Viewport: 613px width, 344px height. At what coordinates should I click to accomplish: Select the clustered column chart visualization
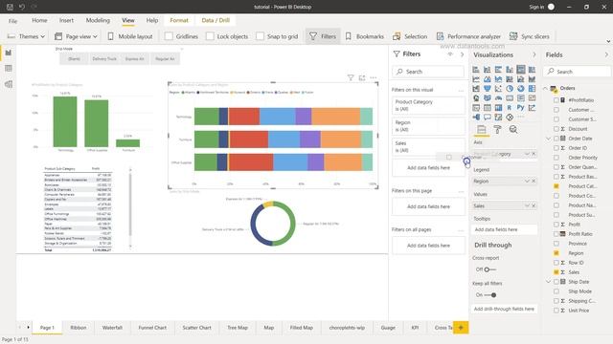(x=510, y=70)
